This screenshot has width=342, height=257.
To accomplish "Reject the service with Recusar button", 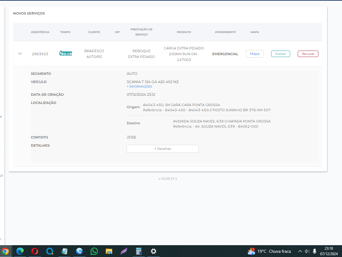I will coord(308,54).
